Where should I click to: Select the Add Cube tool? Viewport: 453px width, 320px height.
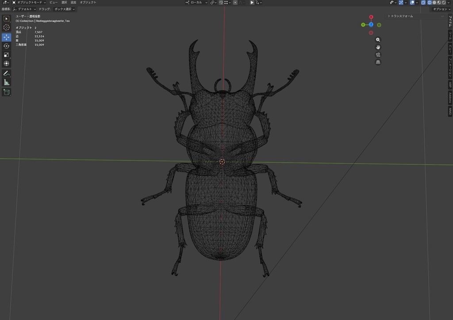tap(6, 92)
